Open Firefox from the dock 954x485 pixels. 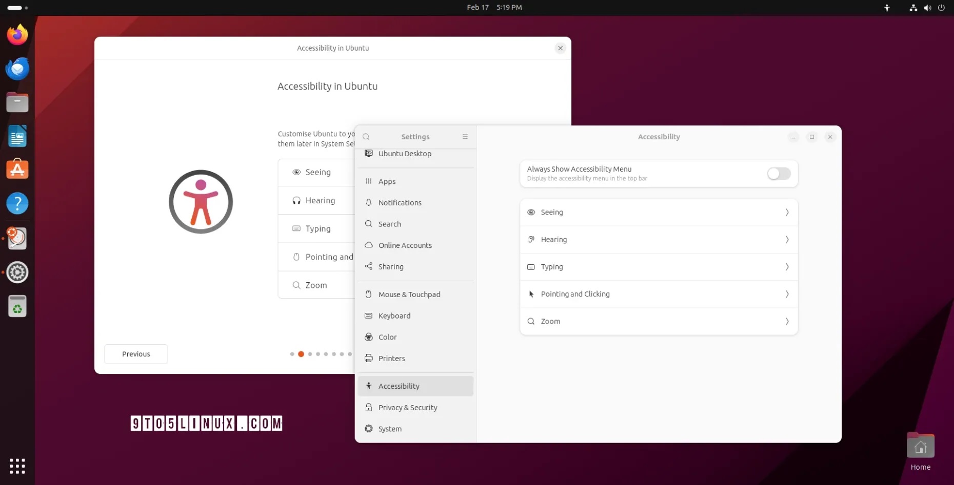(x=17, y=35)
